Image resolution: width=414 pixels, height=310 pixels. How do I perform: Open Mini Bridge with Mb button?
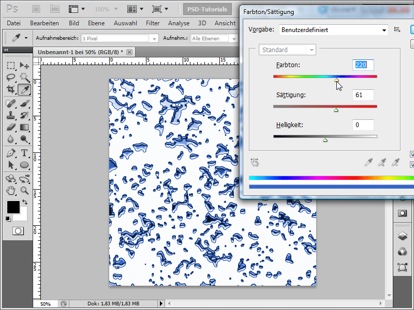pyautogui.click(x=55, y=9)
